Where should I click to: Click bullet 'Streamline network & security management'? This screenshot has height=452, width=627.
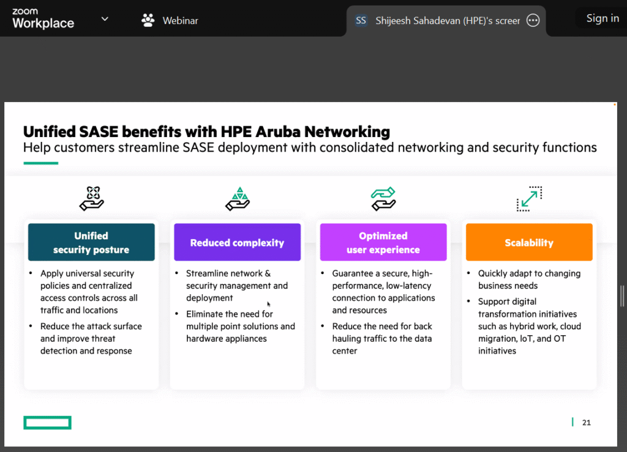tap(237, 286)
